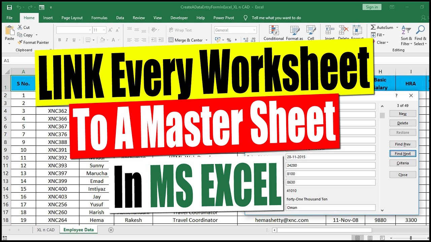Click Decrease Decimal icon

click(x=254, y=40)
